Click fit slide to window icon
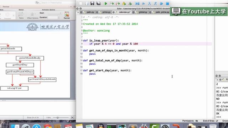Screen dimensions: 228x128 click(x=72, y=118)
